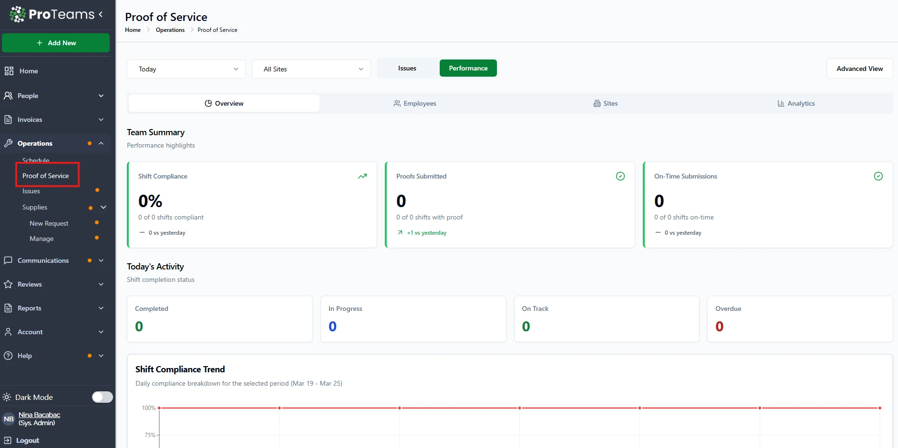898x448 pixels.
Task: Select the Performance view toggle
Action: [468, 68]
